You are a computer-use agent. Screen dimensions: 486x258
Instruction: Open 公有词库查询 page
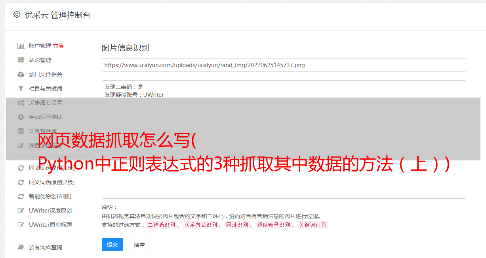click(46, 247)
